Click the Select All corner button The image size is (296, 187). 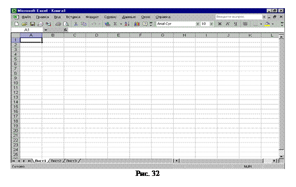pyautogui.click(x=15, y=35)
